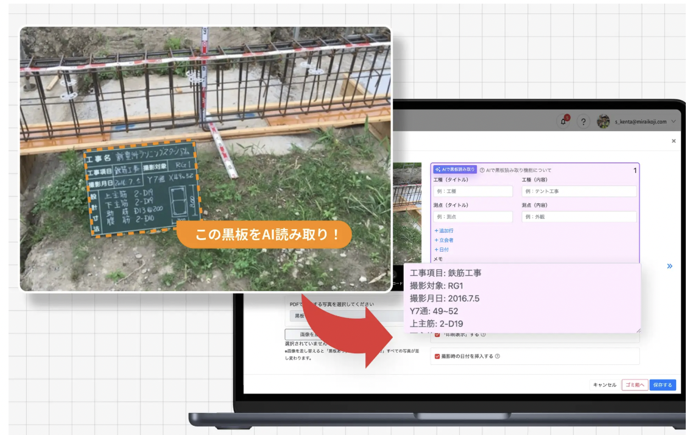The image size is (687, 435).
Task: Expand the s_kenta@miraikoji.com account dropdown
Action: [673, 122]
